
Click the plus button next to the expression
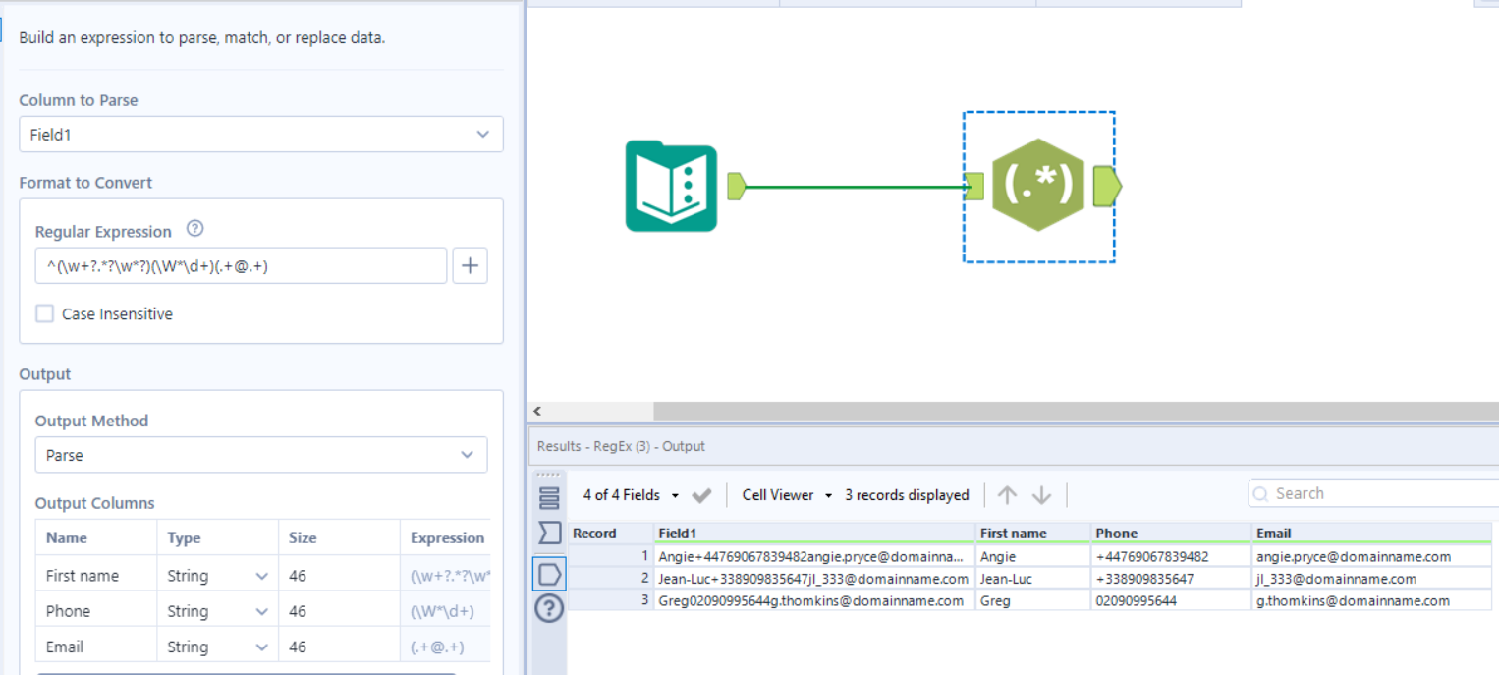coord(470,265)
